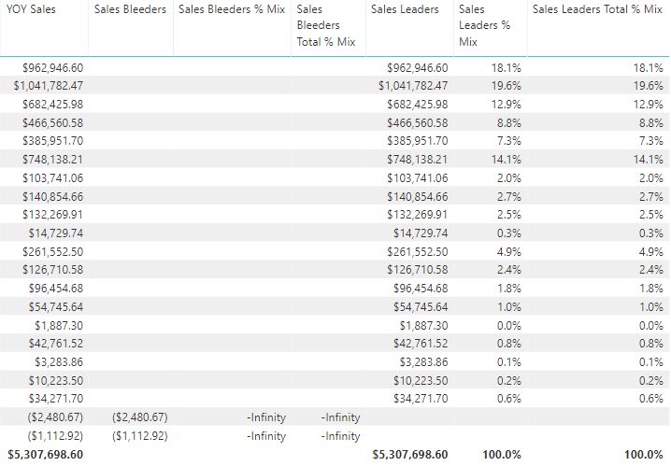Viewport: 671px width, 466px height.
Task: Select YOY Sales cell $54,745.64
Action: 56,307
